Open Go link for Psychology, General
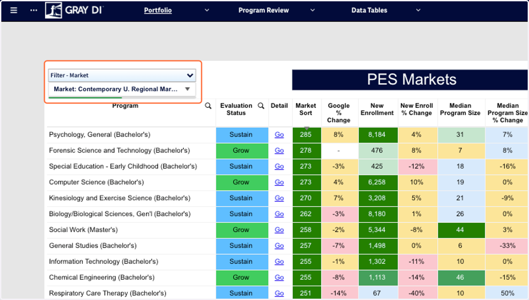Image resolution: width=529 pixels, height=300 pixels. (x=279, y=135)
